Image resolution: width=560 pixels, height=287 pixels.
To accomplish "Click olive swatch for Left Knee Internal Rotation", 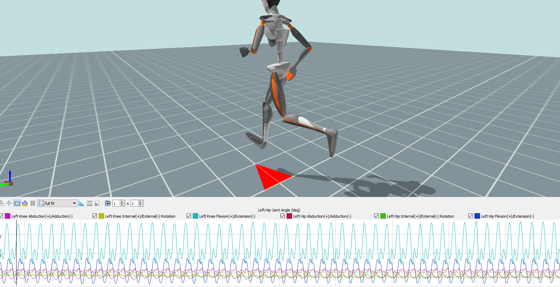I will click(101, 216).
